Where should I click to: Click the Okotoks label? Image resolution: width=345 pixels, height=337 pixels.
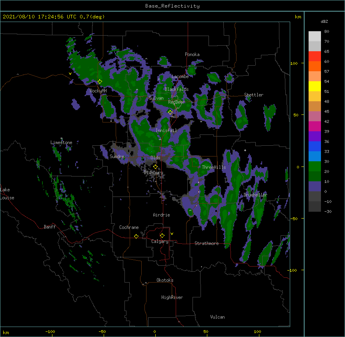click(x=165, y=280)
